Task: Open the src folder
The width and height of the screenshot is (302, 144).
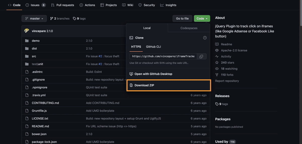Action: (x=34, y=56)
